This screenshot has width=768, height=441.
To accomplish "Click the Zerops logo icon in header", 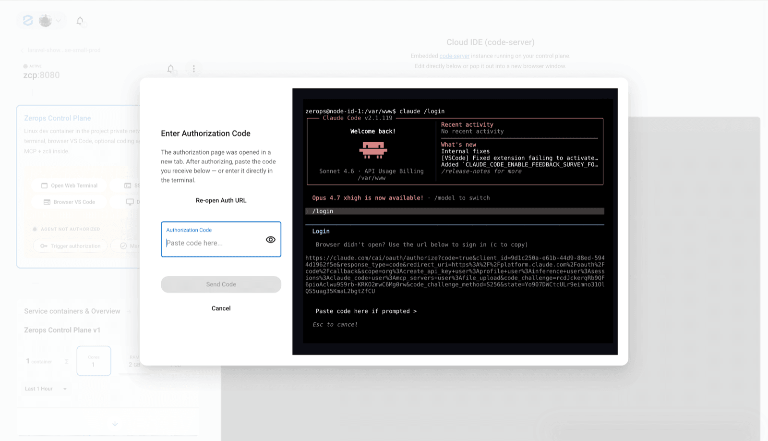I will coord(28,20).
